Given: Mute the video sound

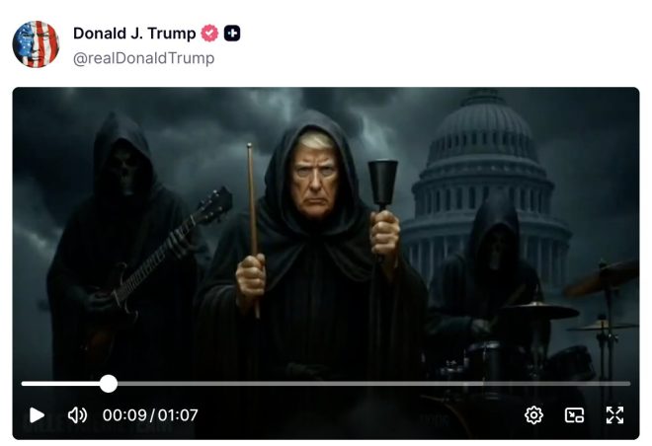Looking at the screenshot, I should [77, 414].
